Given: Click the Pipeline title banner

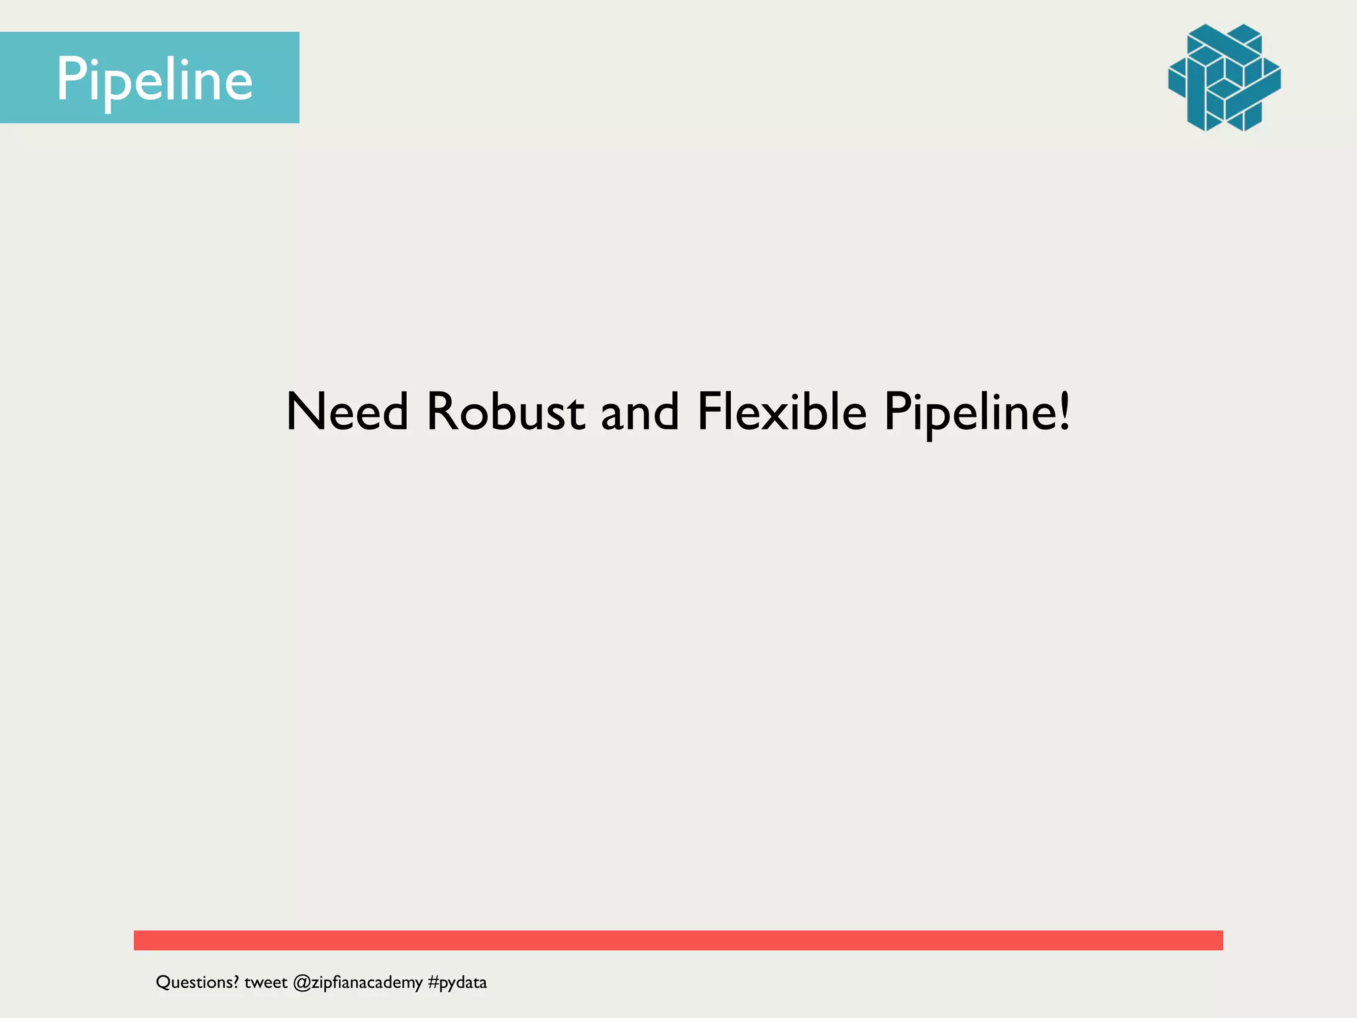Looking at the screenshot, I should 150,78.
